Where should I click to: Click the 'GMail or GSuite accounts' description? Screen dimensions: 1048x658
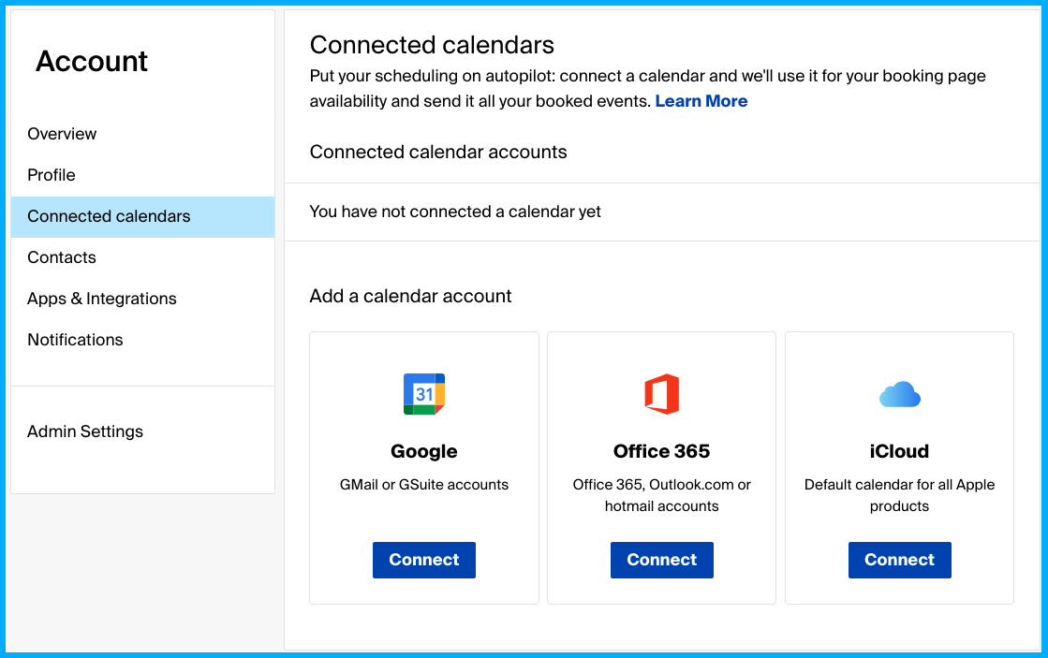point(424,485)
